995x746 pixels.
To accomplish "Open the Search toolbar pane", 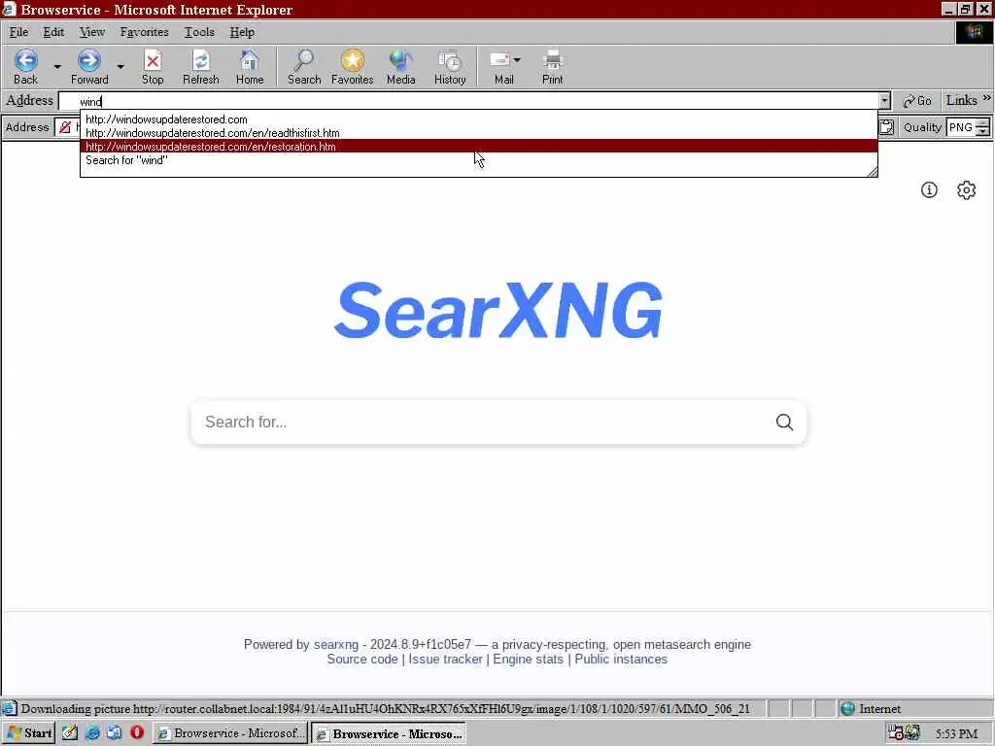I will [304, 67].
